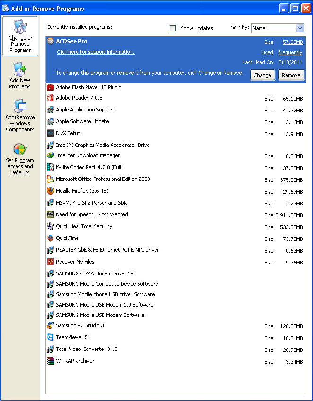313x401 pixels.
Task: Select Mozilla Firefox (3.6.15) entry text
Action: (82, 191)
